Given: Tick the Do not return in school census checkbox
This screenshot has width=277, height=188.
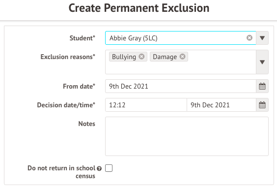Looking at the screenshot, I should [109, 168].
